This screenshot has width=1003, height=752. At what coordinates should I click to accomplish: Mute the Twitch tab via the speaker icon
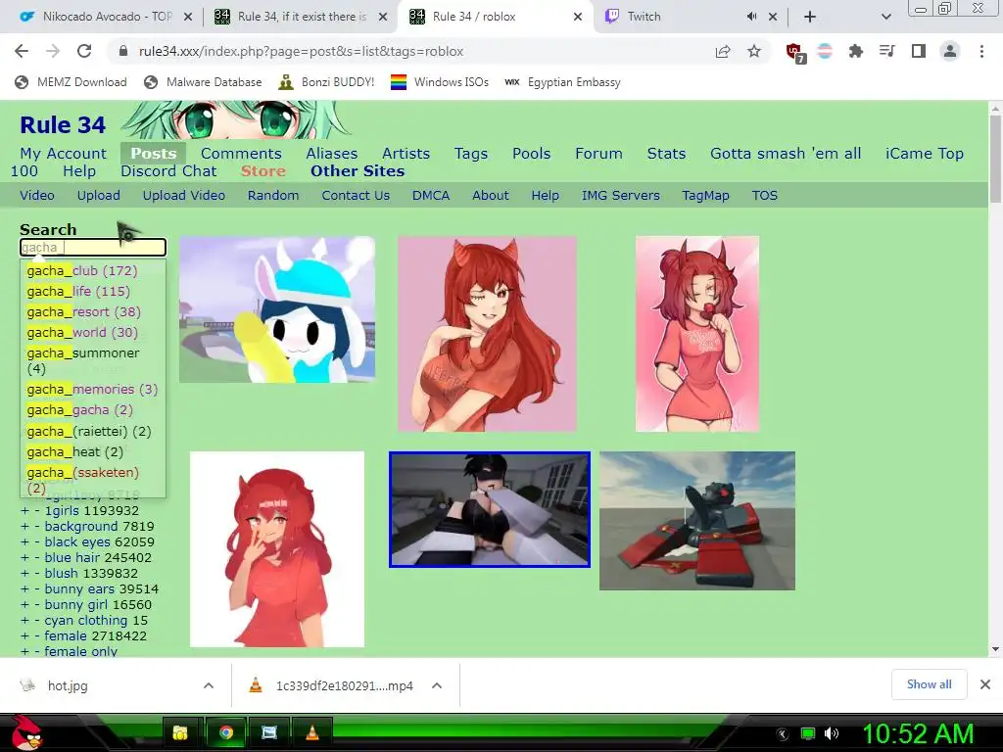coord(751,17)
